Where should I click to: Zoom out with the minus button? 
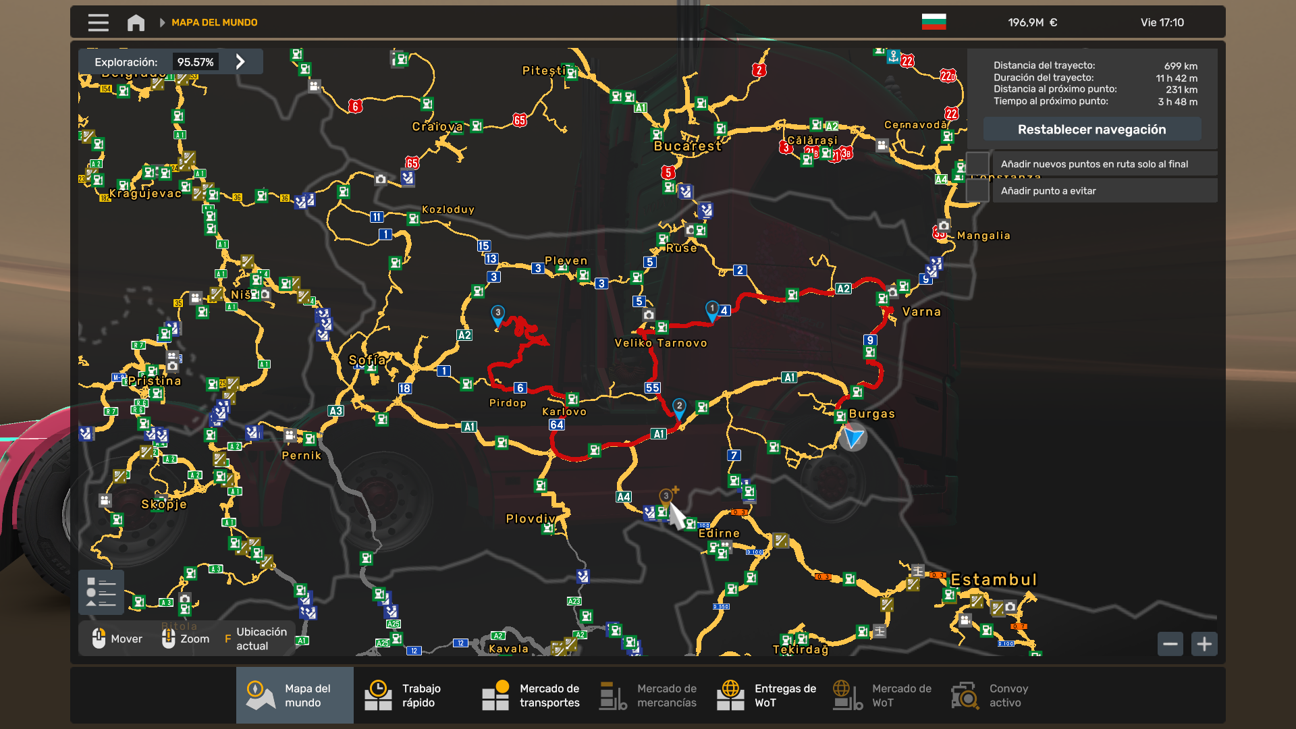tap(1170, 644)
